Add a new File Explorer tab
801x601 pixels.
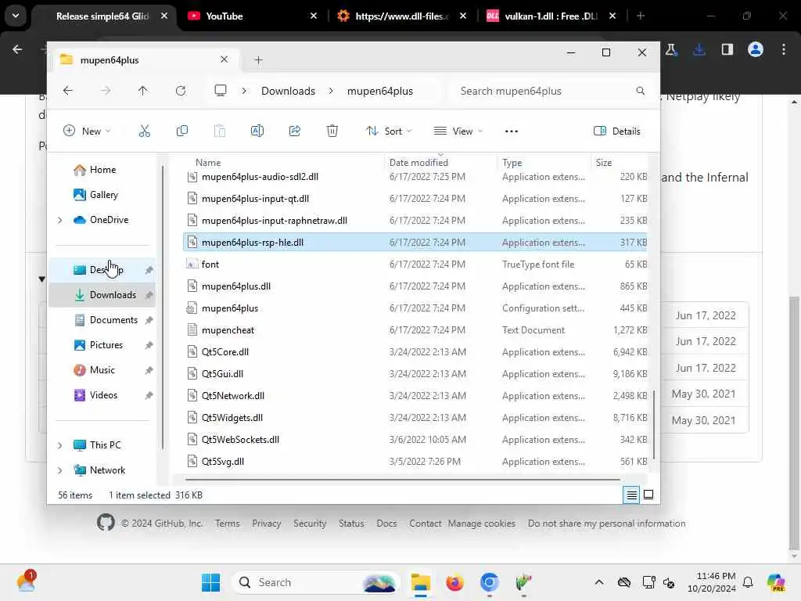click(x=258, y=60)
